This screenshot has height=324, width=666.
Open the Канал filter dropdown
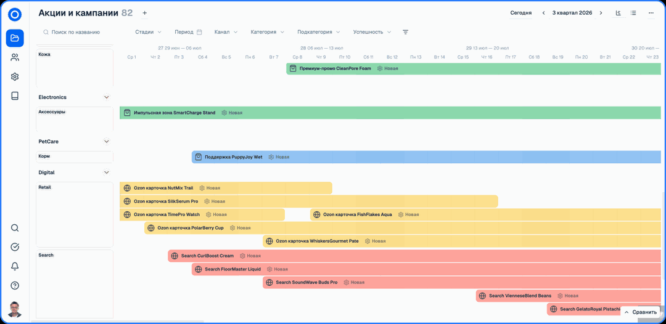(x=226, y=32)
